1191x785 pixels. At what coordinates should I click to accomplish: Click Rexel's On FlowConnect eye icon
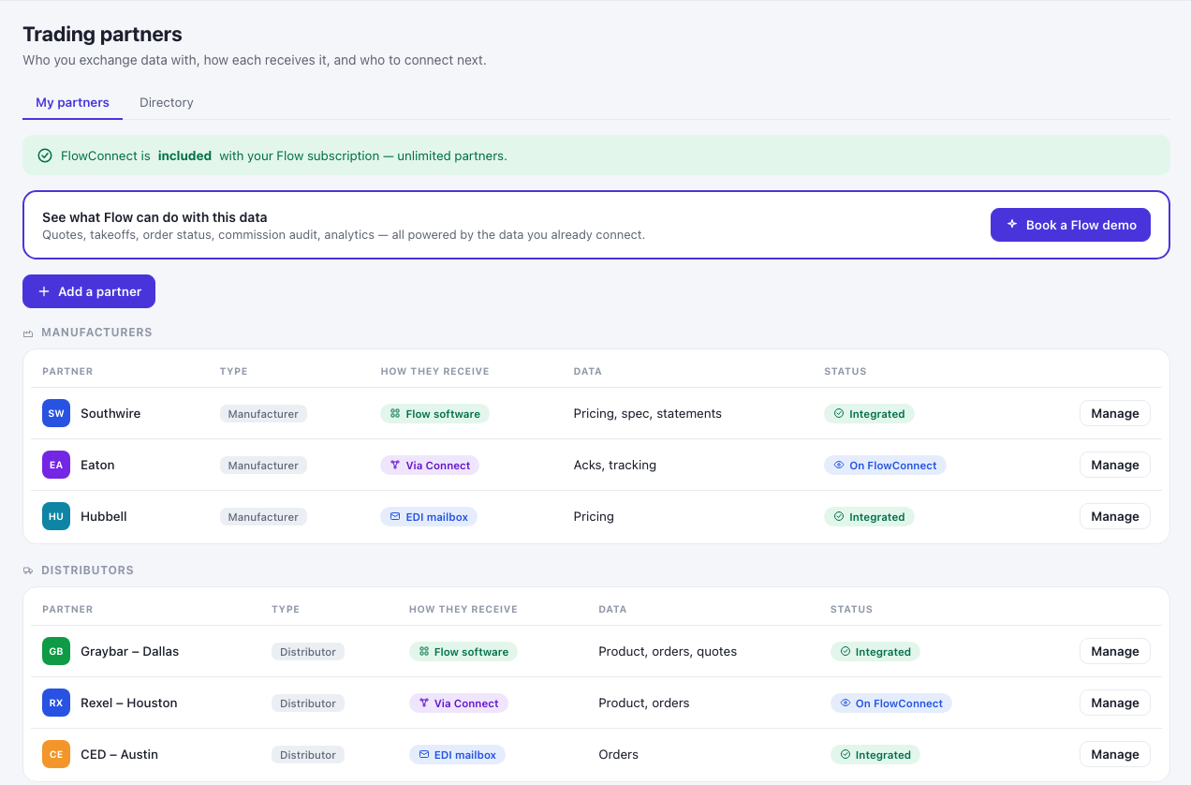click(x=845, y=703)
